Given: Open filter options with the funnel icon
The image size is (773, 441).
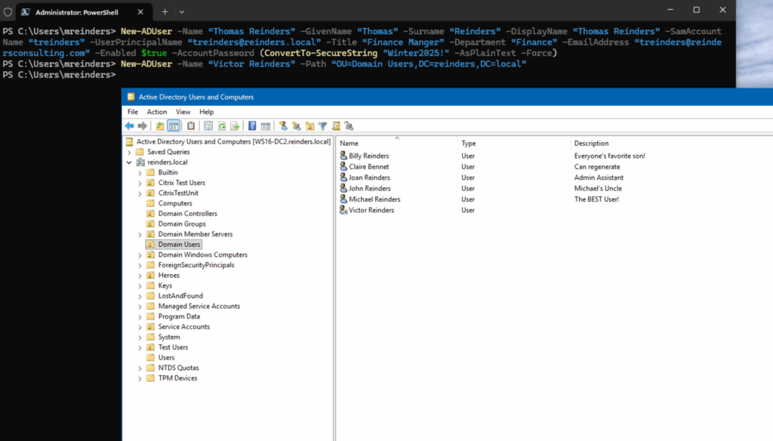Looking at the screenshot, I should click(323, 125).
